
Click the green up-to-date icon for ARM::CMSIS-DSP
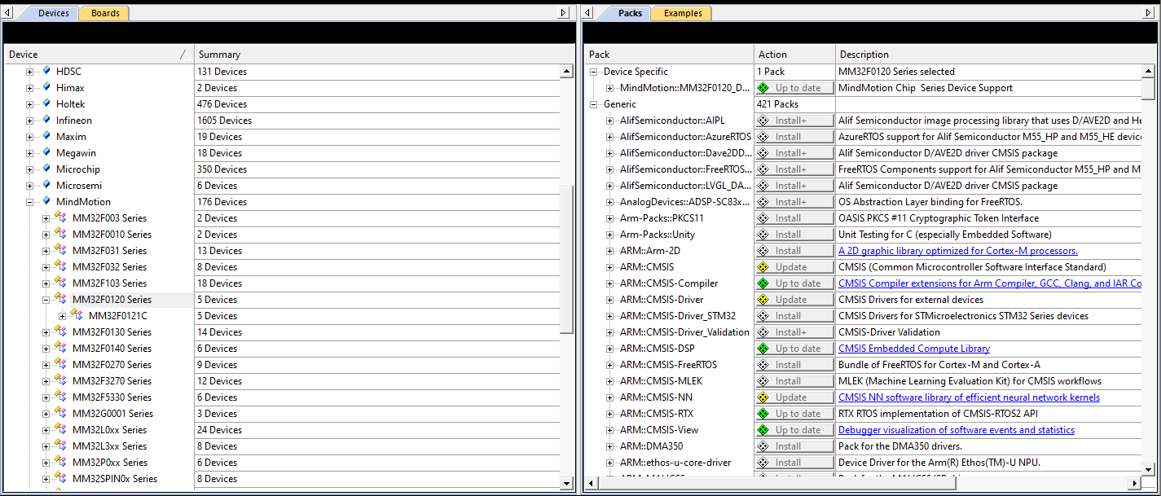coord(763,348)
